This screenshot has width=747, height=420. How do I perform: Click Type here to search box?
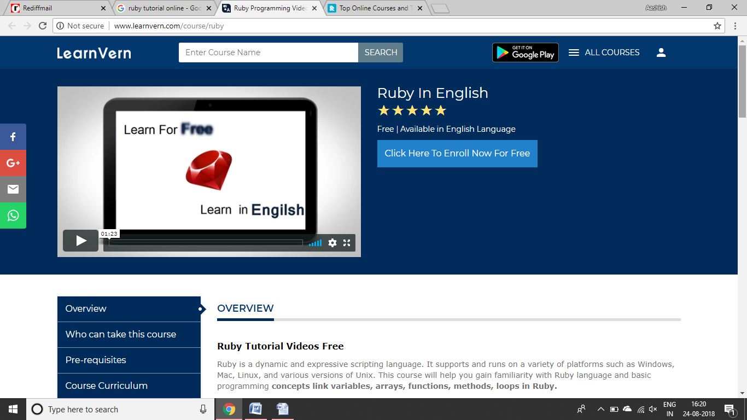[x=120, y=409]
